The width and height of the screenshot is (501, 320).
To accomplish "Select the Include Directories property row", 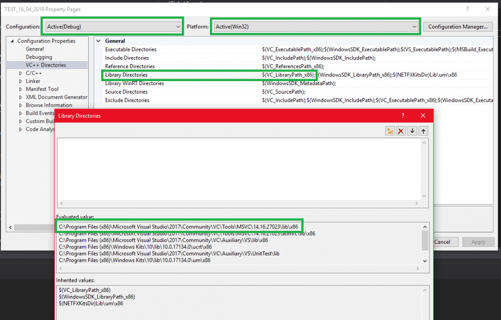I will point(130,58).
